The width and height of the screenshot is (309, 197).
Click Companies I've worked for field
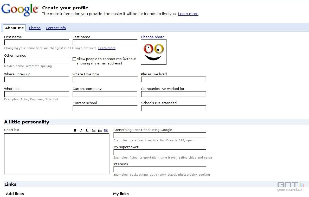(x=173, y=94)
